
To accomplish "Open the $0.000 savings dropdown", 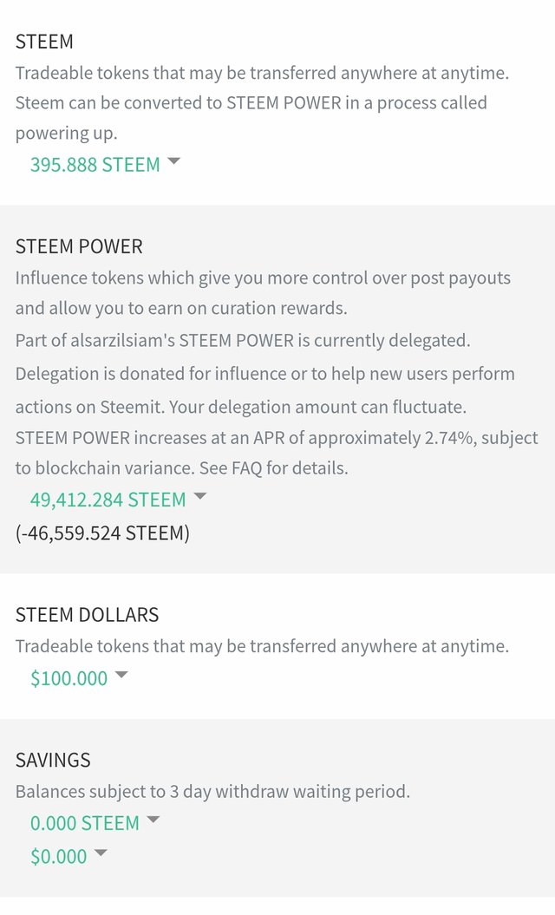I will coord(59,856).
